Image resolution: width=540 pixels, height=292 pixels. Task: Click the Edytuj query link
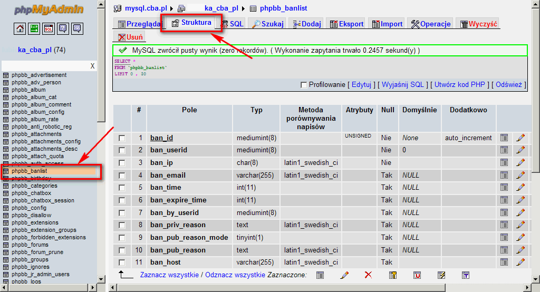point(361,84)
